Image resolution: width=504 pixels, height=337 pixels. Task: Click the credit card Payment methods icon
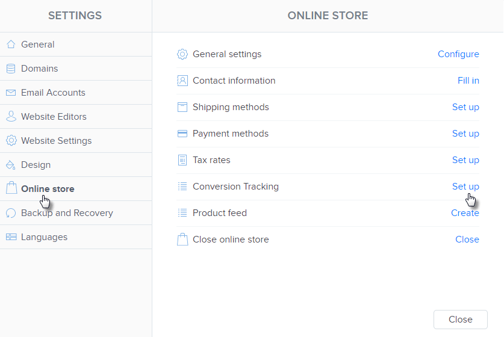coord(182,134)
